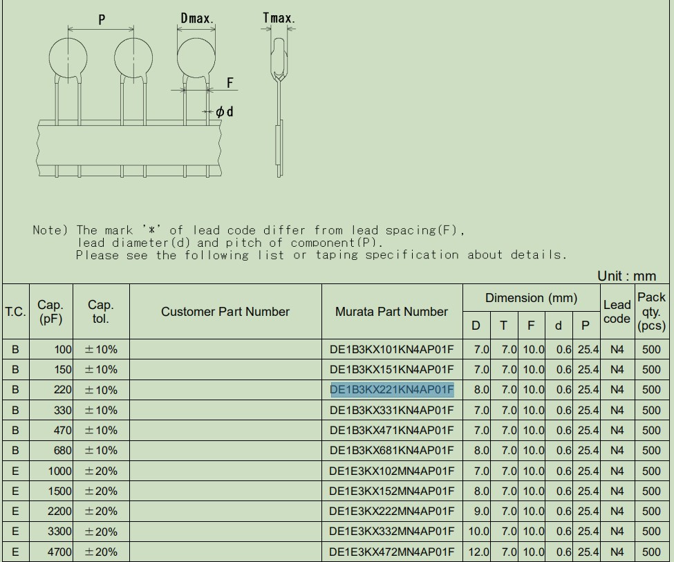Click the 'N4' lead code in the 100 pF row
The image size is (674, 562).
617,350
